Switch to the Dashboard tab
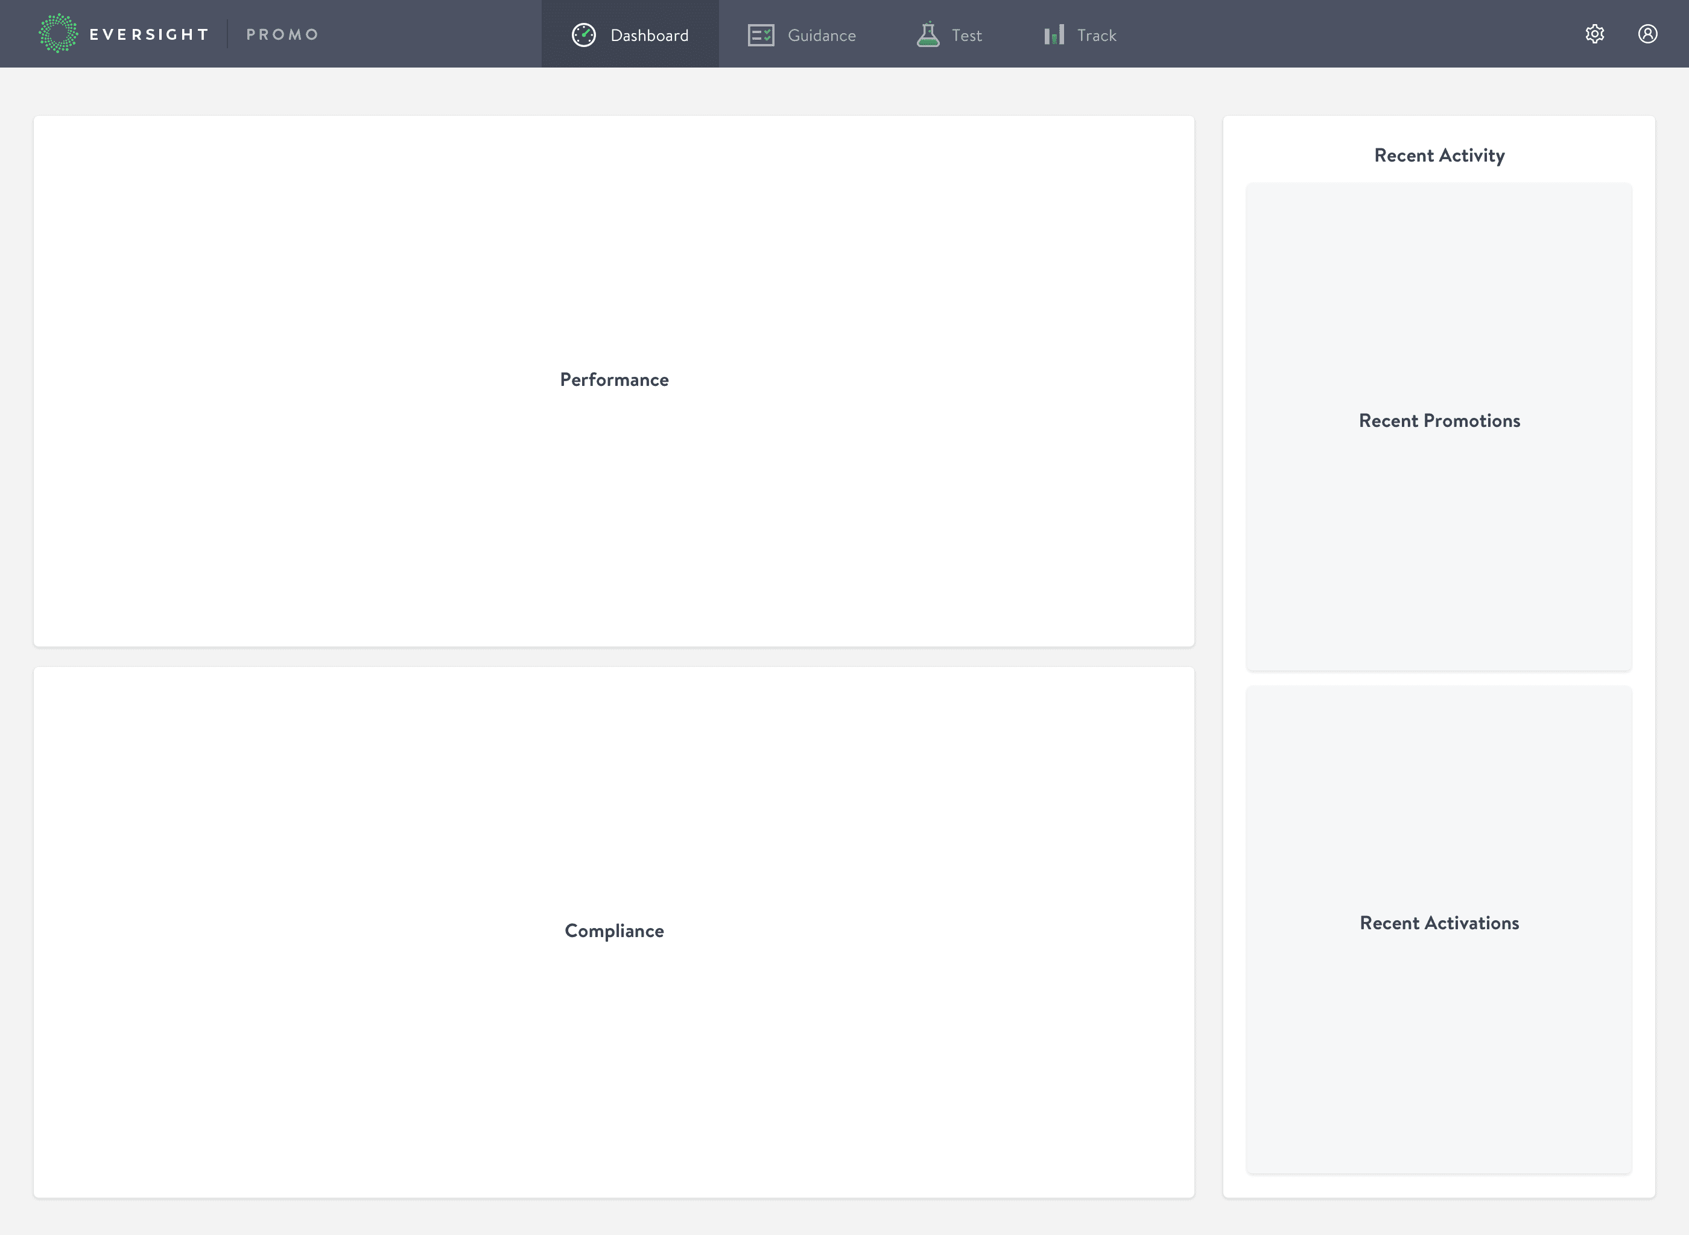Image resolution: width=1689 pixels, height=1235 pixels. [630, 34]
